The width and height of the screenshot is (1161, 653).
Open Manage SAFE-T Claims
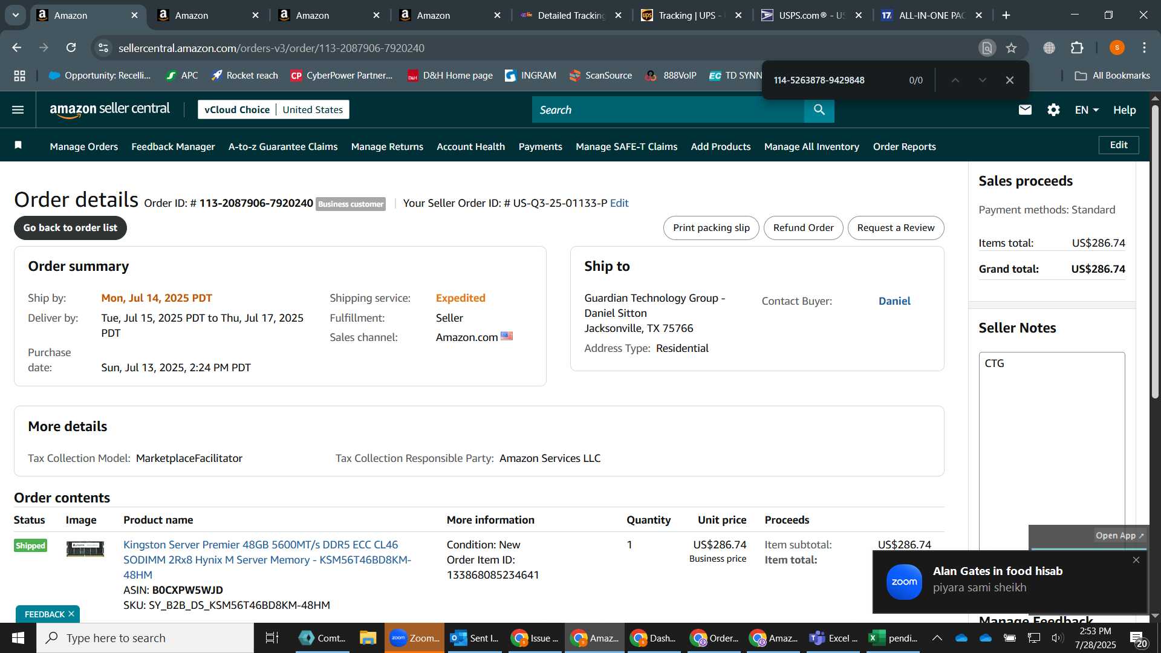(x=626, y=146)
